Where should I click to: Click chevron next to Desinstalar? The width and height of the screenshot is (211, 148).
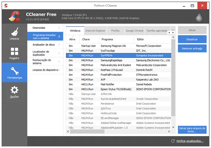pyautogui.click(x=59, y=28)
